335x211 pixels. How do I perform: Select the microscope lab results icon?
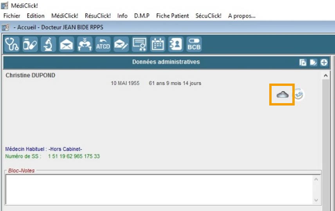[48, 44]
